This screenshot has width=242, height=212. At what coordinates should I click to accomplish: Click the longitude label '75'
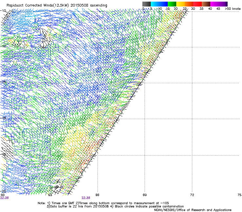(239, 195)
